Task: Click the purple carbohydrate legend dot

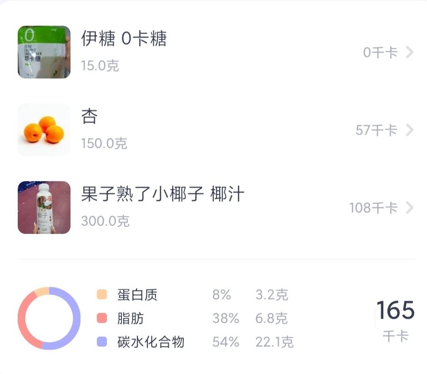Action: pos(101,342)
